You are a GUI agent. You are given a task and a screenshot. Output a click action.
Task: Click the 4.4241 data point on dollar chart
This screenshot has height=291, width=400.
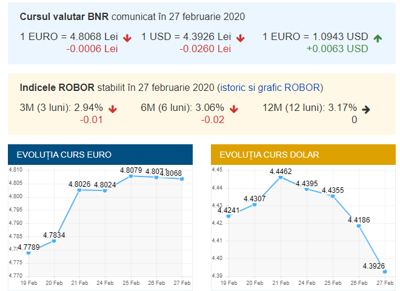pos(228,216)
